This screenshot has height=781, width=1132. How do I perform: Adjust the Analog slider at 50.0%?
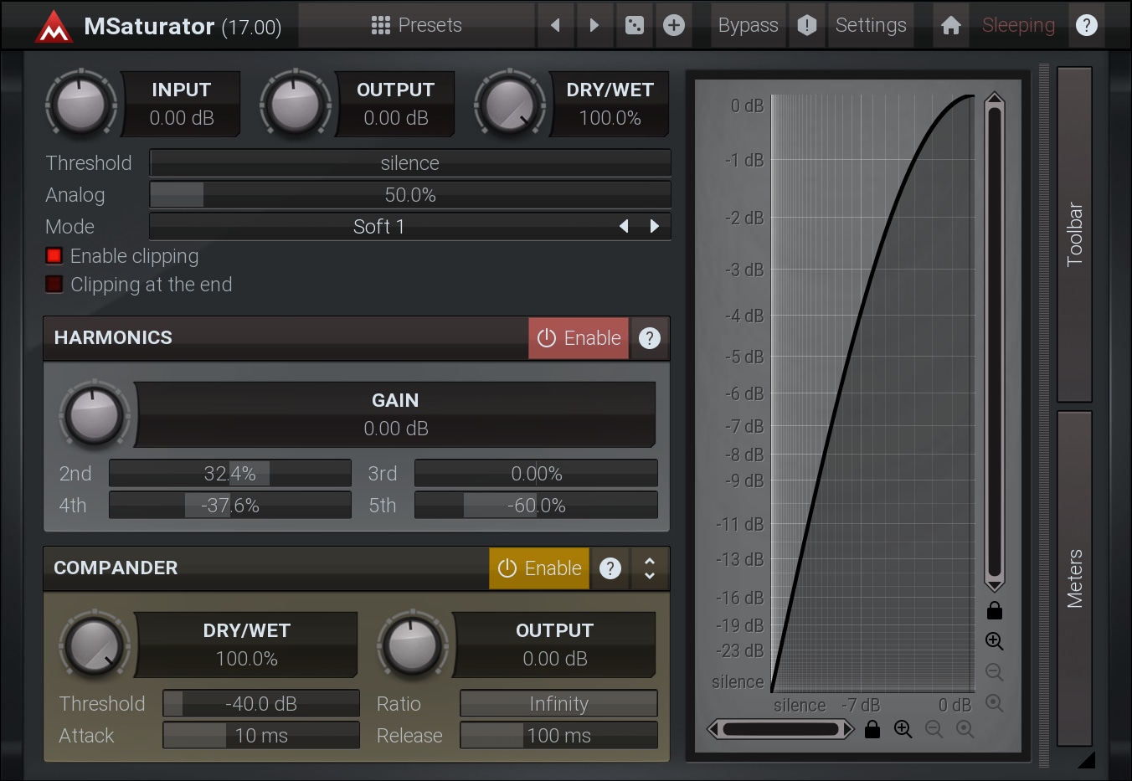coord(409,195)
